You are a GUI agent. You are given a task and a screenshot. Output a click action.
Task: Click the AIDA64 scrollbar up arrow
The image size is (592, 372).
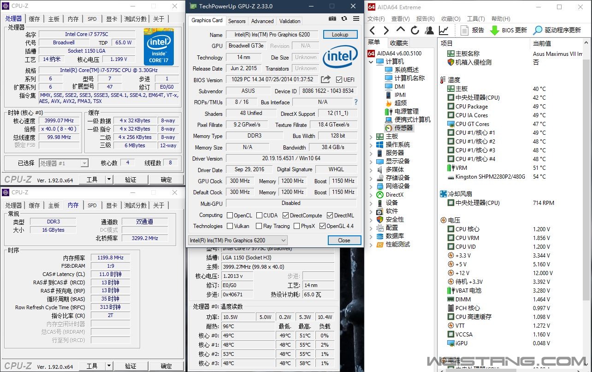587,42
